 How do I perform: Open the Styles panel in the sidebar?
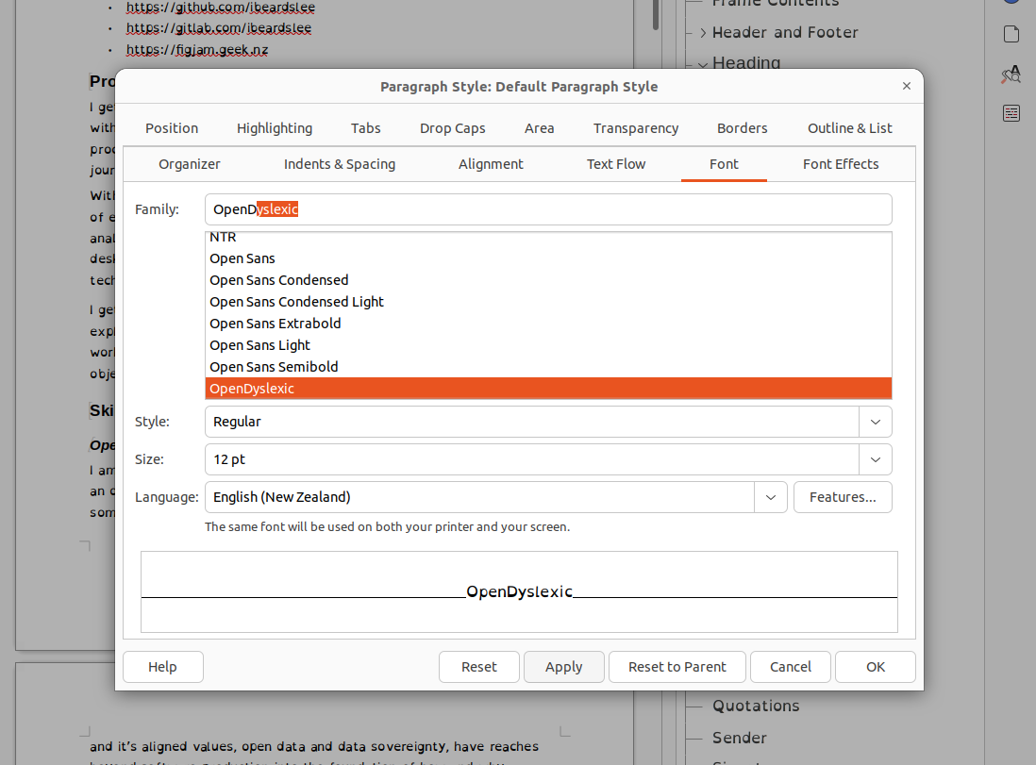click(1011, 74)
